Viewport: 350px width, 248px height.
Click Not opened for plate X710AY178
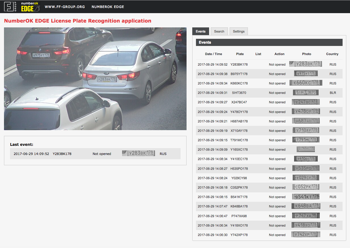click(x=277, y=131)
